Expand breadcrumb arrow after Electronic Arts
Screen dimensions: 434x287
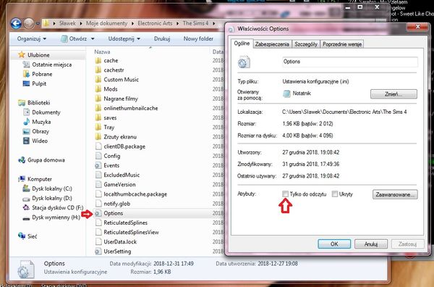coord(177,24)
